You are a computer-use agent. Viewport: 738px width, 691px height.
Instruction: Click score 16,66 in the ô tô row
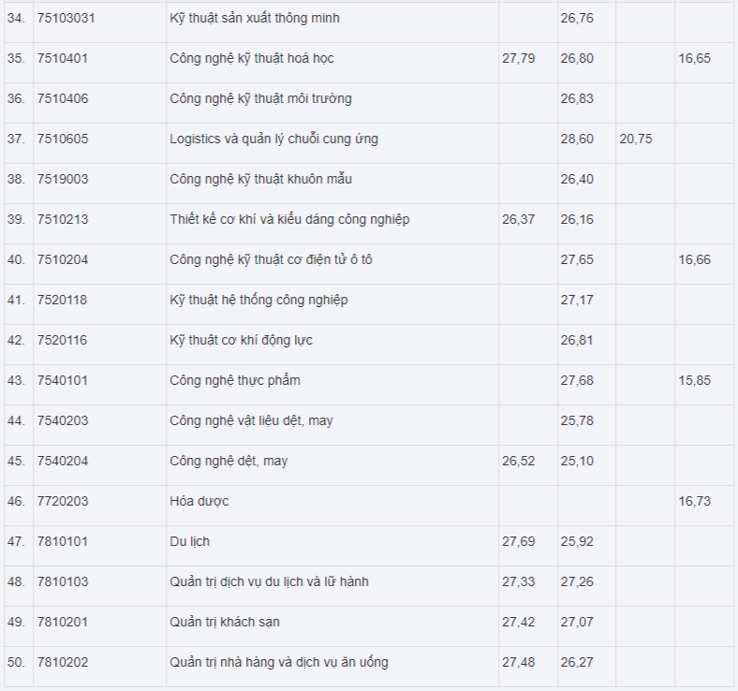(x=694, y=259)
